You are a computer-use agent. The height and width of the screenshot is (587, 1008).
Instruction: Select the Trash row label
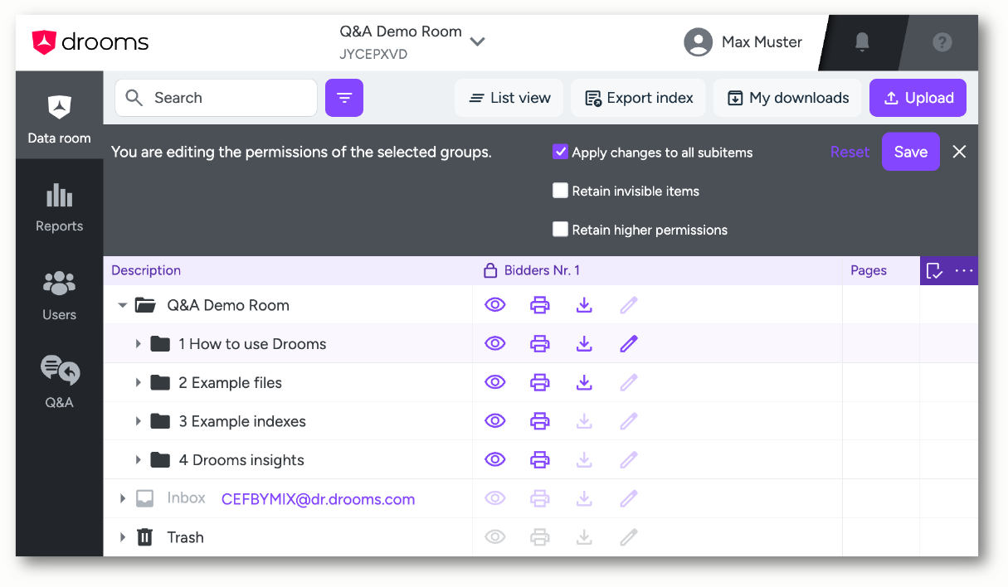[x=185, y=537]
